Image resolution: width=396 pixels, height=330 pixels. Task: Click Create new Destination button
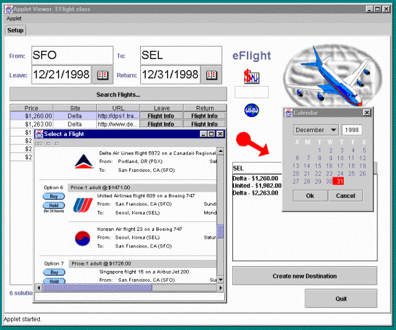point(305,276)
